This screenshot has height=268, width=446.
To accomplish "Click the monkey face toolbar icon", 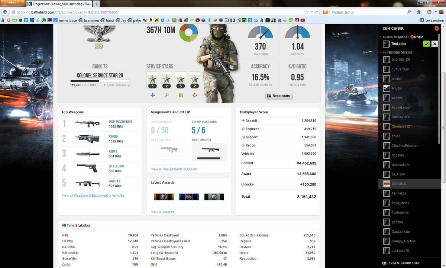I will point(430,12).
